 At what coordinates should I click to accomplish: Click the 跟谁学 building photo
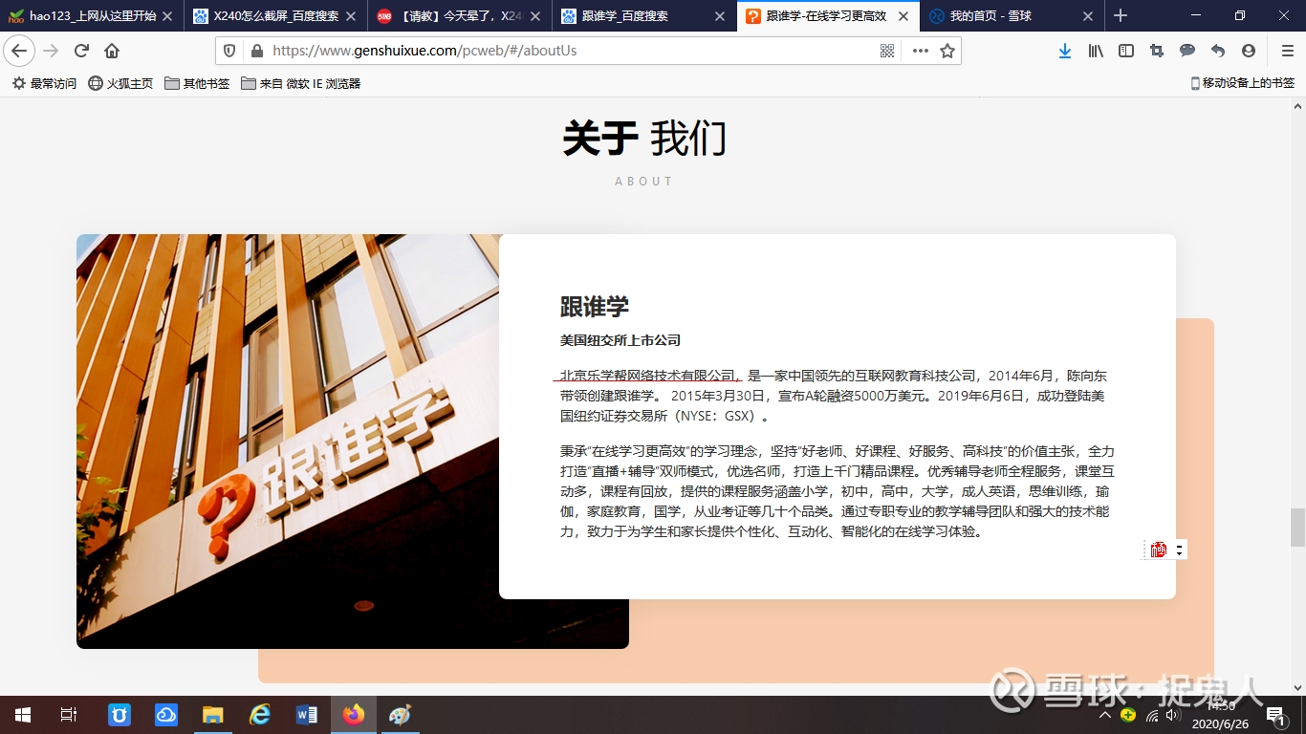(287, 442)
